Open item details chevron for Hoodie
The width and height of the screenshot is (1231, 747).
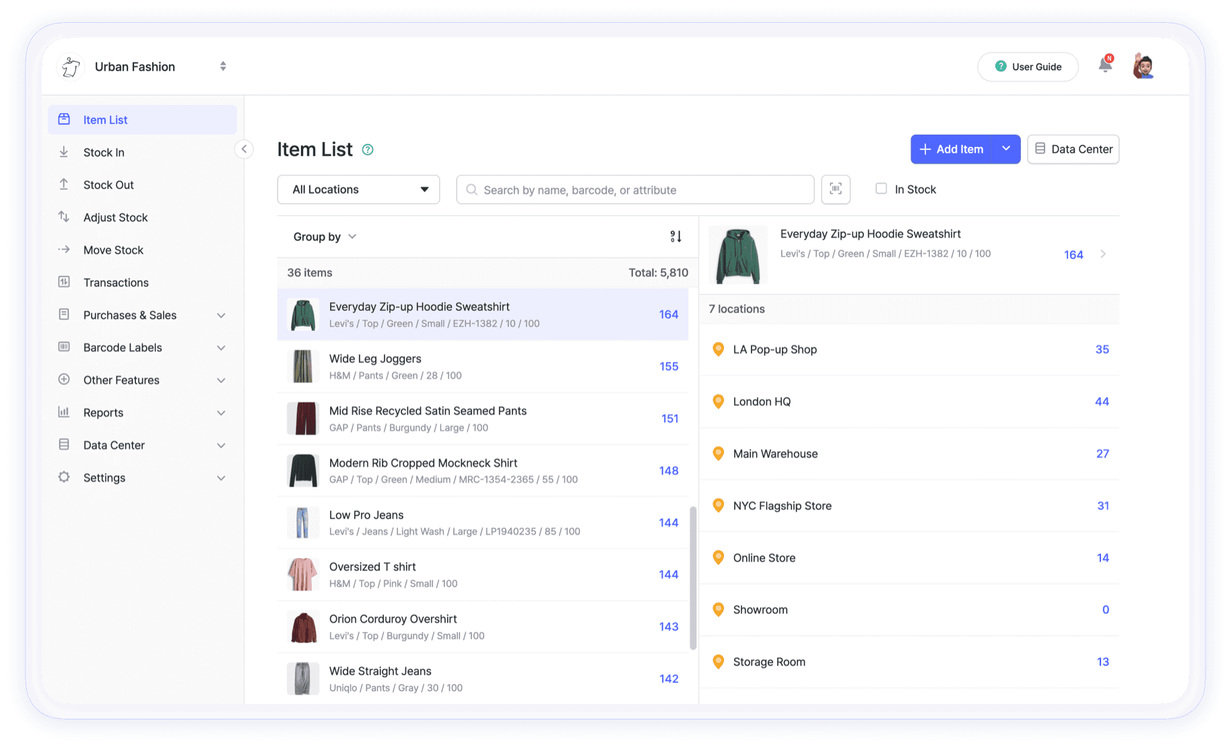(x=1103, y=254)
